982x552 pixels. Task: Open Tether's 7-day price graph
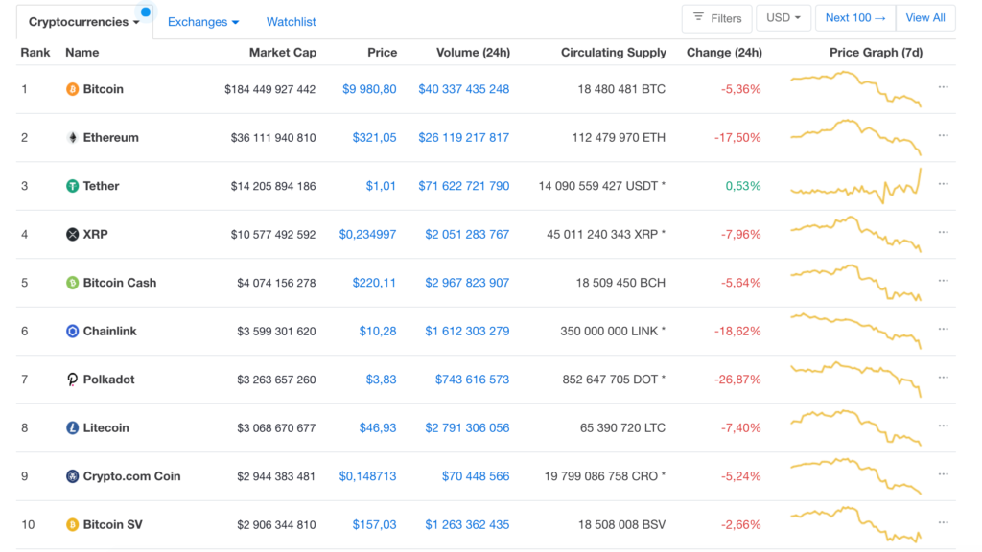click(x=856, y=186)
